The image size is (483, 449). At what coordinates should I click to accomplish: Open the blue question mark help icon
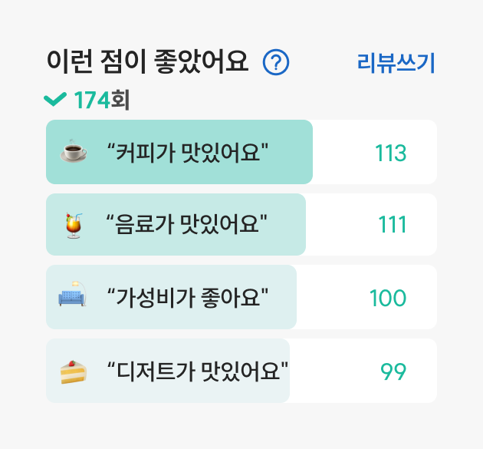(276, 62)
